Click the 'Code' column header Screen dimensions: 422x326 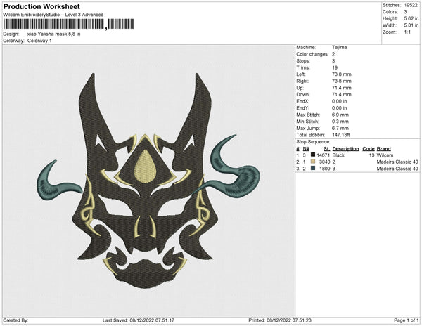coord(369,149)
